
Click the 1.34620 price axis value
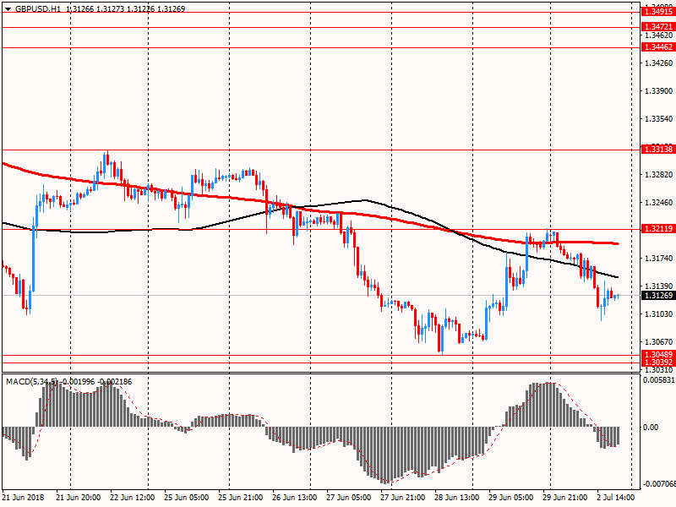click(x=659, y=35)
